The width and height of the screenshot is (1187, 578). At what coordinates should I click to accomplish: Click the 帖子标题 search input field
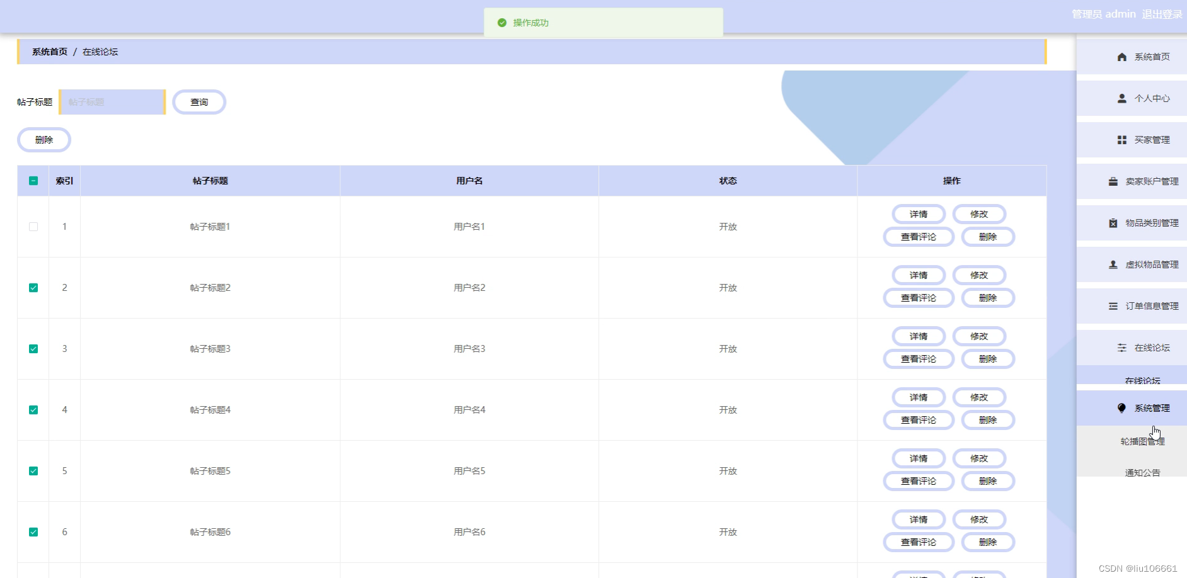112,102
